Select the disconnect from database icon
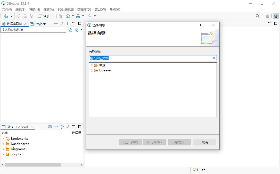Viewport: 280px width, 174px height. coord(31,16)
